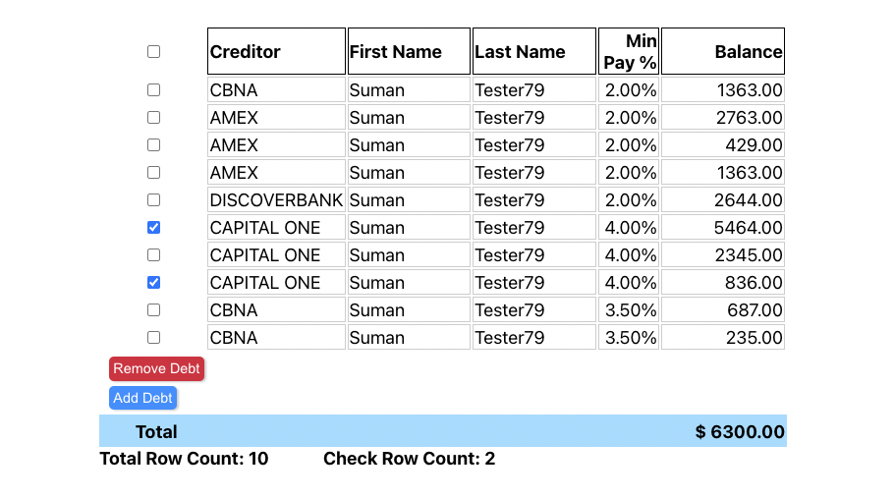This screenshot has height=498, width=894.
Task: Toggle the select-all header checkbox
Action: (153, 51)
